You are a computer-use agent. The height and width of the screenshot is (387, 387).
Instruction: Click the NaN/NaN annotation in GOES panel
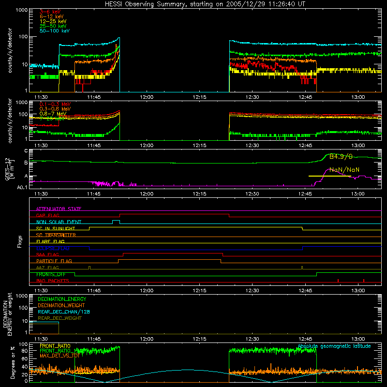pyautogui.click(x=344, y=170)
